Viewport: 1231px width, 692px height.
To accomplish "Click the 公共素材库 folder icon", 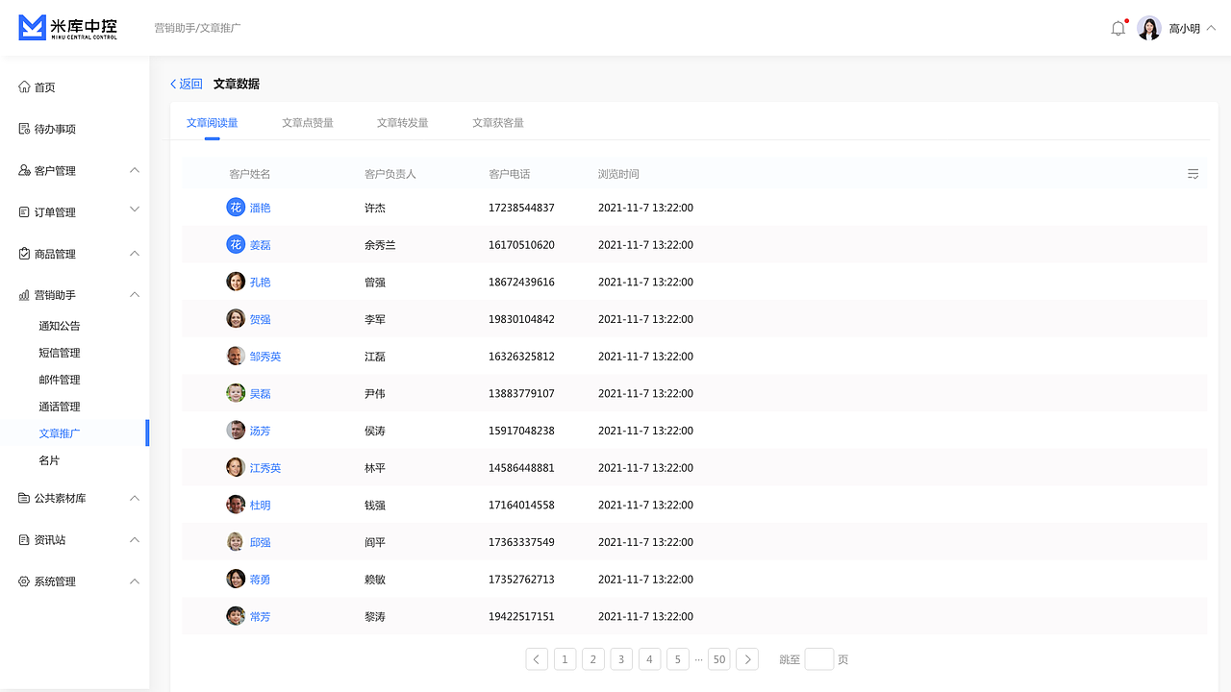I will [x=24, y=498].
